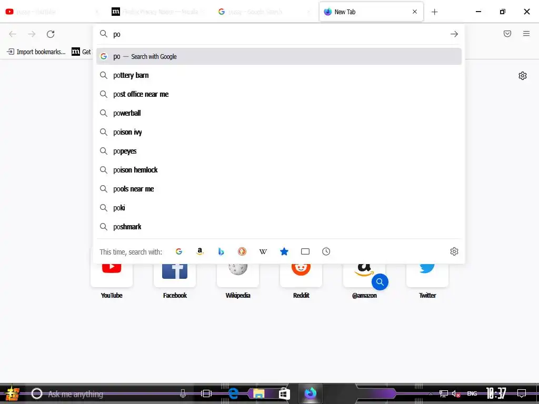Image resolution: width=539 pixels, height=404 pixels.
Task: Open Task View on taskbar
Action: (x=206, y=393)
